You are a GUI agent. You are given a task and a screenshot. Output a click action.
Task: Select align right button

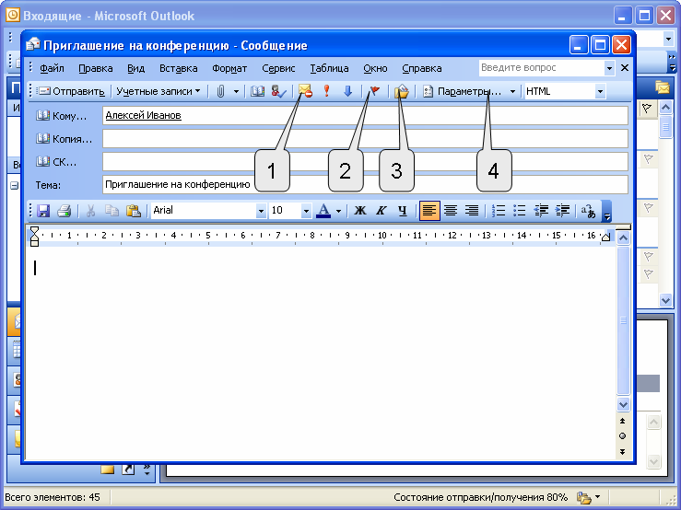[472, 211]
